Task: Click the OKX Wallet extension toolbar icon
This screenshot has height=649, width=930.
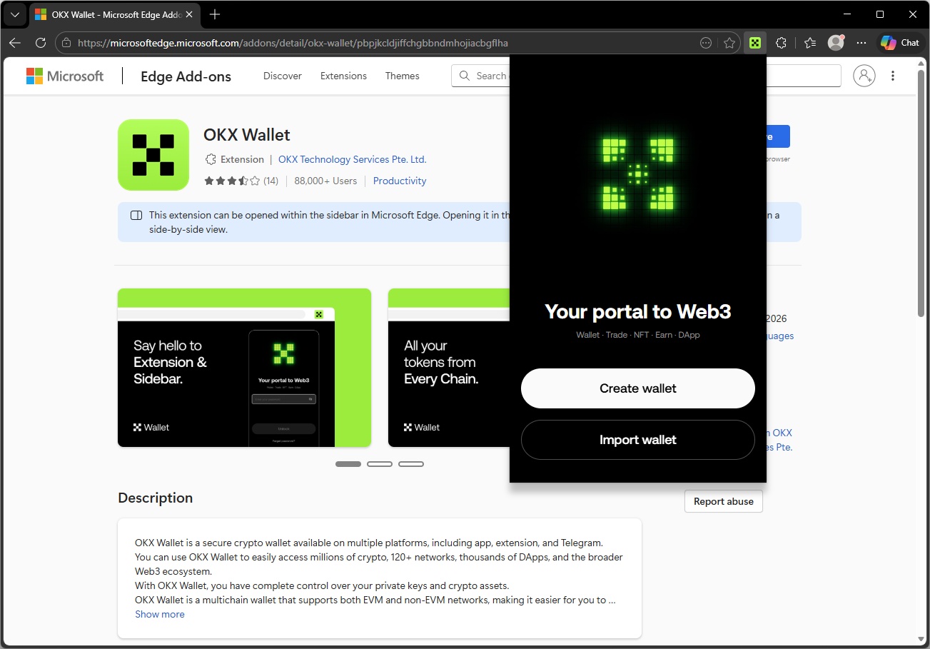Action: pos(754,43)
